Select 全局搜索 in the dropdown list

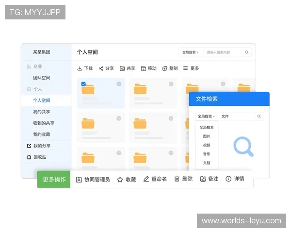point(207,128)
